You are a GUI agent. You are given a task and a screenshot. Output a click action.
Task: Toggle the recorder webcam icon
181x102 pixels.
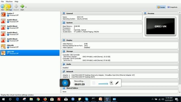[x=111, y=83]
